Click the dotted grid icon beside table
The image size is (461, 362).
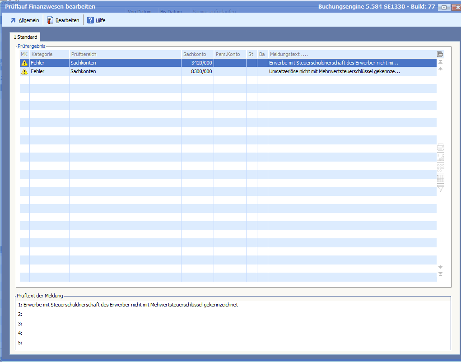(441, 167)
